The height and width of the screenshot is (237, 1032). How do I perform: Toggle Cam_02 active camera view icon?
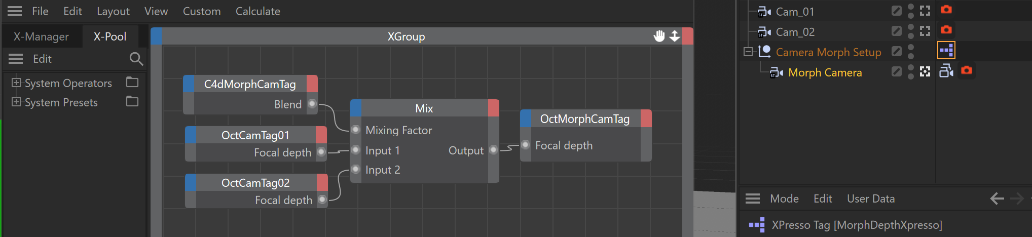click(925, 31)
